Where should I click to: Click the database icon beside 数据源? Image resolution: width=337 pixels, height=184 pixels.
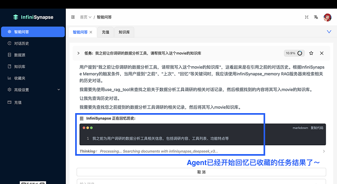coord(9,55)
